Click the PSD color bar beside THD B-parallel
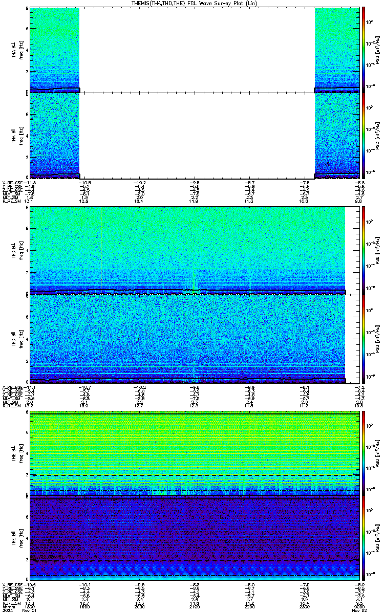The width and height of the screenshot is (384, 614). pos(364,339)
